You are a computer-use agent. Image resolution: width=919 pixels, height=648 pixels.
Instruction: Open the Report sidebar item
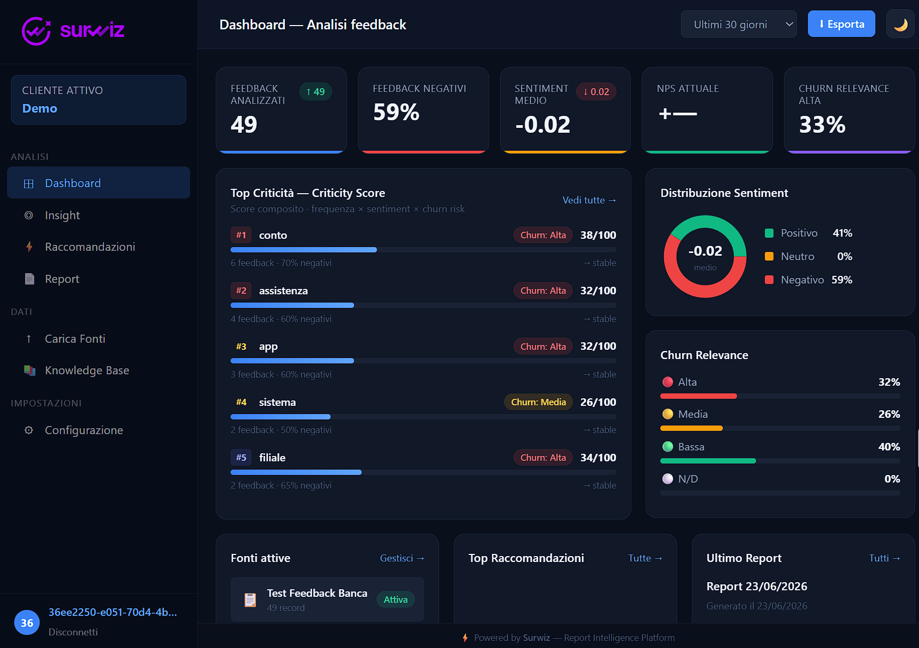pyautogui.click(x=99, y=279)
